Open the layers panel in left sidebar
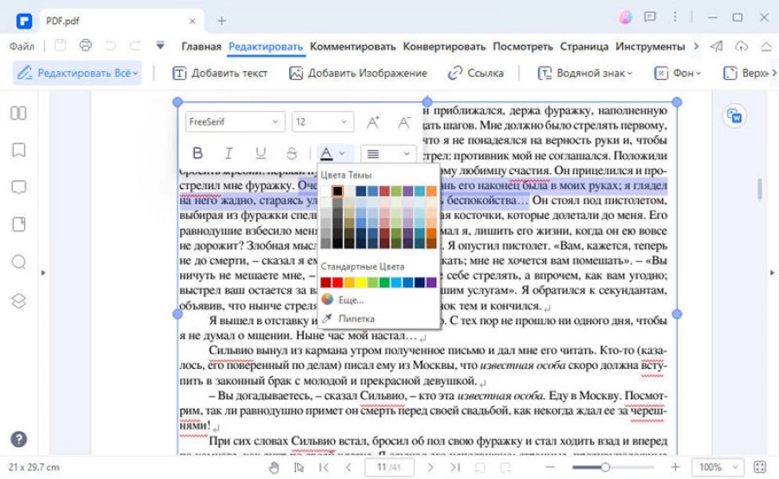This screenshot has height=479, width=779. click(x=18, y=301)
